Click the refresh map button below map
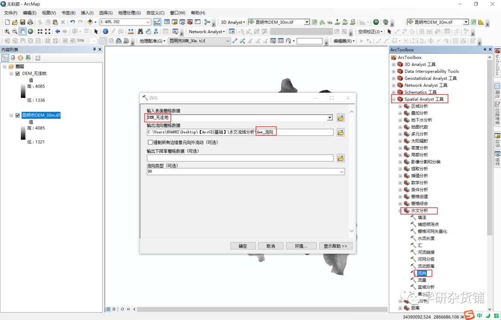Screen dimensions: 501x320 pos(122,309)
